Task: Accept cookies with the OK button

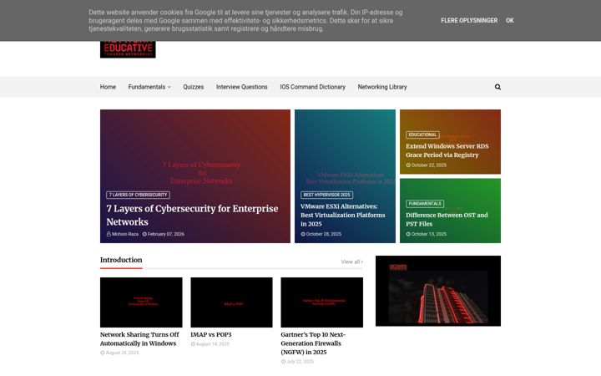Action: click(509, 20)
